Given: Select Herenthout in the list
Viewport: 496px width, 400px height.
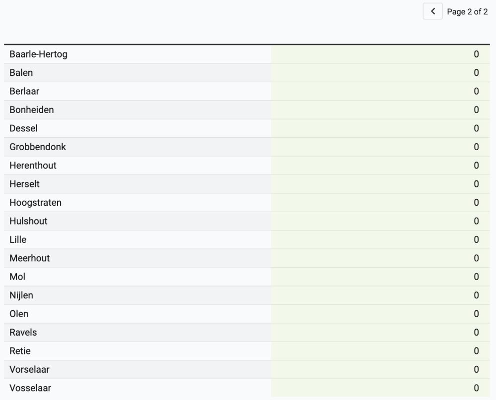Looking at the screenshot, I should pos(33,166).
